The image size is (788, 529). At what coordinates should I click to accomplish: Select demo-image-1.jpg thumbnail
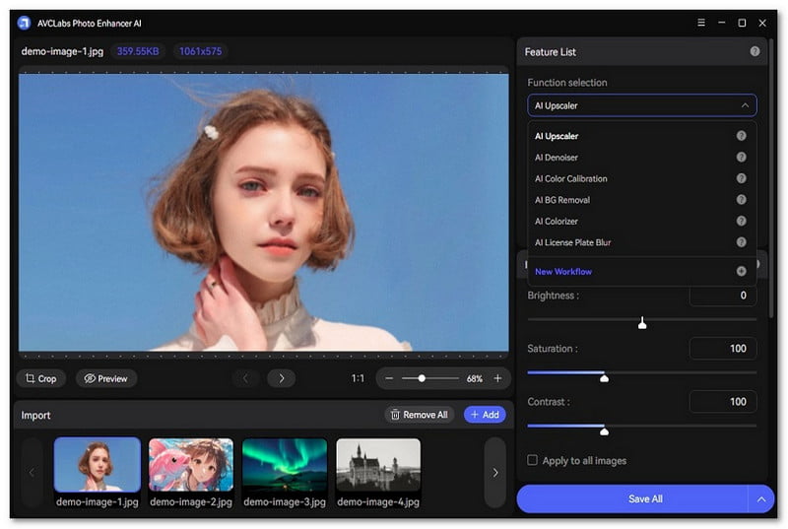98,464
